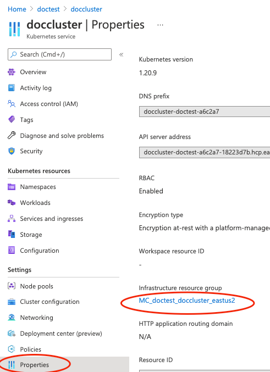The image size is (270, 372).
Task: Open Cluster configuration settings
Action: (x=49, y=302)
